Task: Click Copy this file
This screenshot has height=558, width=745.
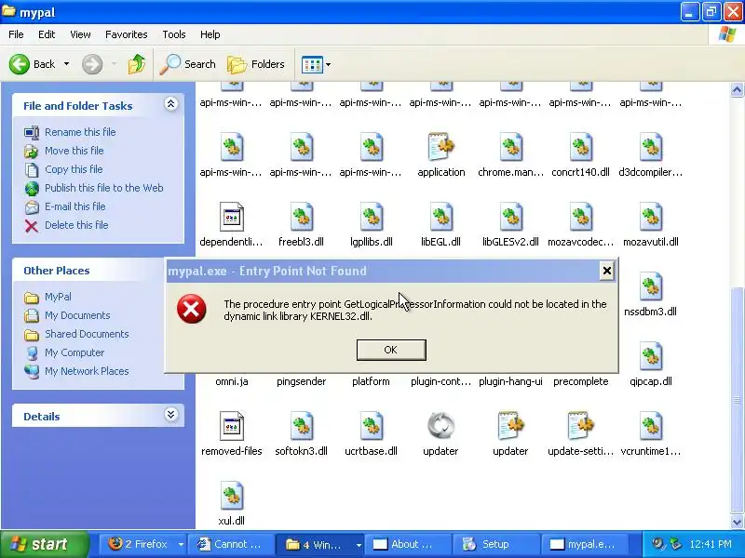Action: tap(74, 169)
